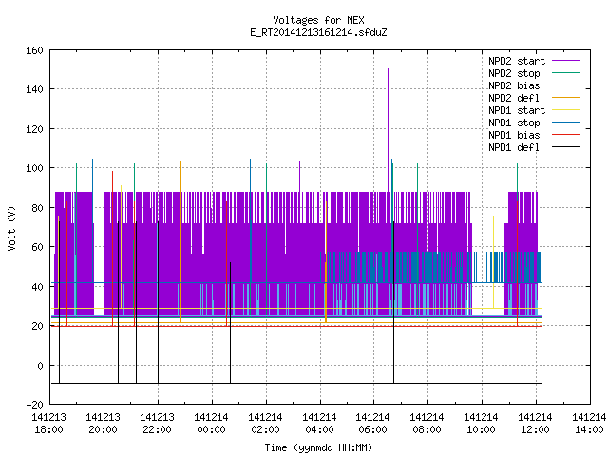
Task: Select the NPD2 bias legend label
Action: (x=514, y=85)
